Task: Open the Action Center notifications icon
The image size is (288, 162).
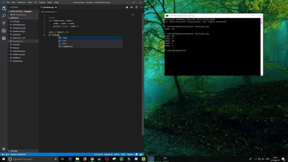Action: 283,159
